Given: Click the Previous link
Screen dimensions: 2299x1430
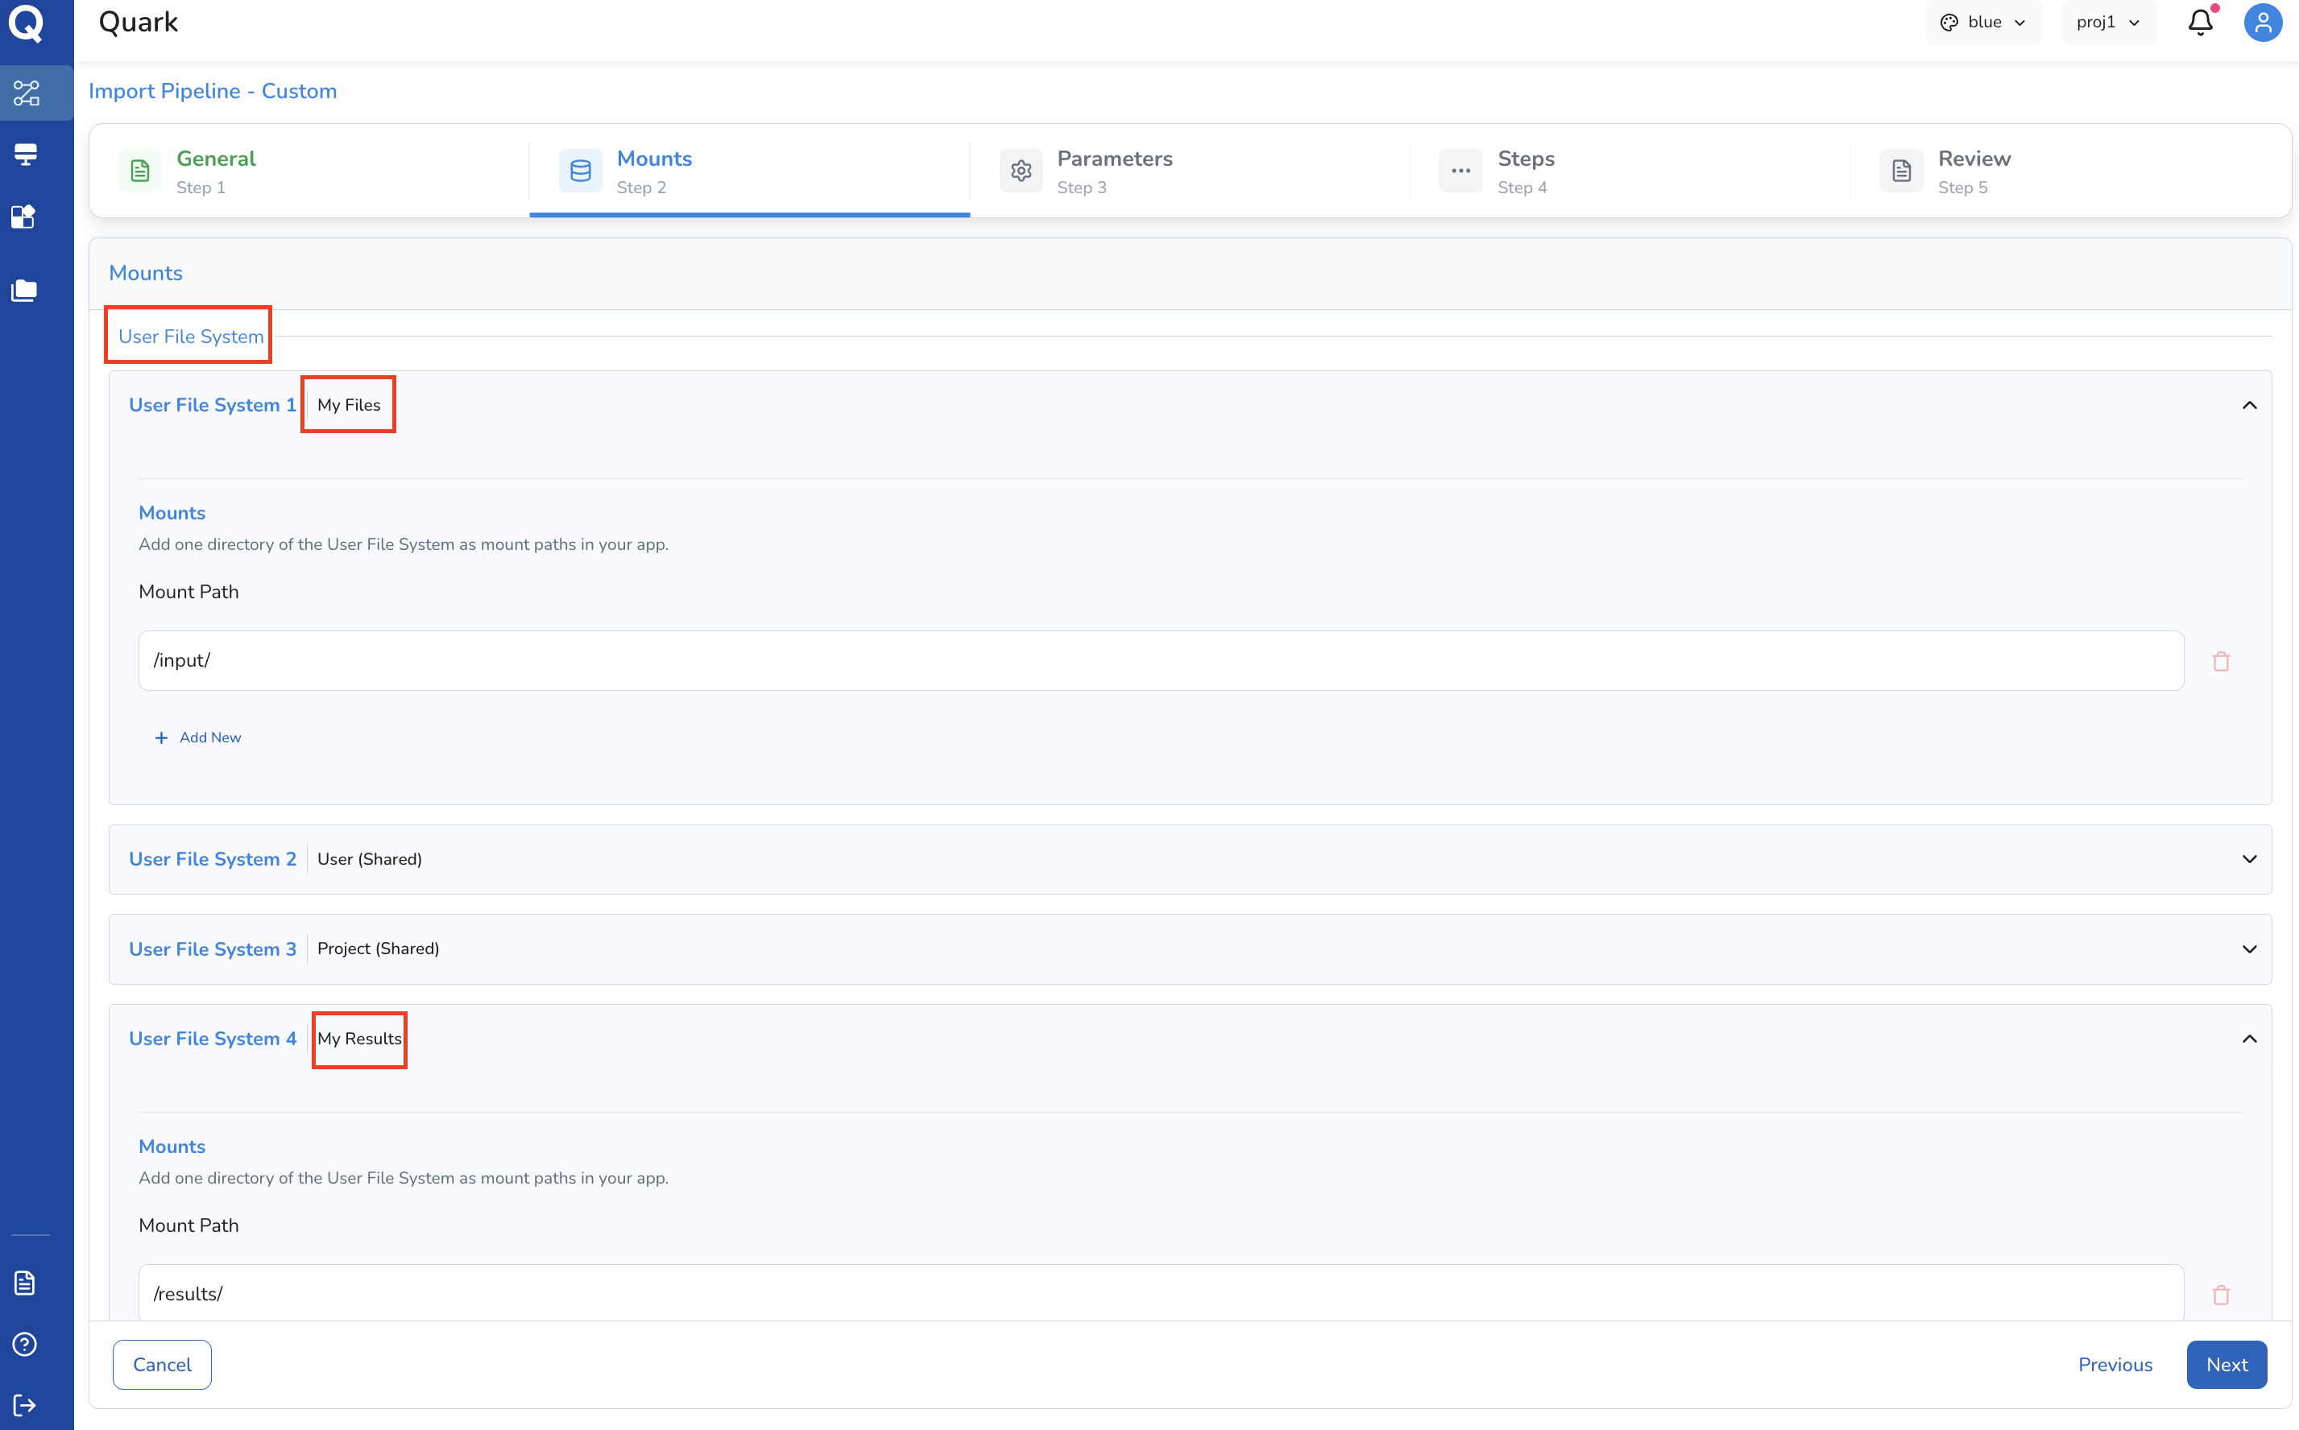Looking at the screenshot, I should tap(2115, 1365).
